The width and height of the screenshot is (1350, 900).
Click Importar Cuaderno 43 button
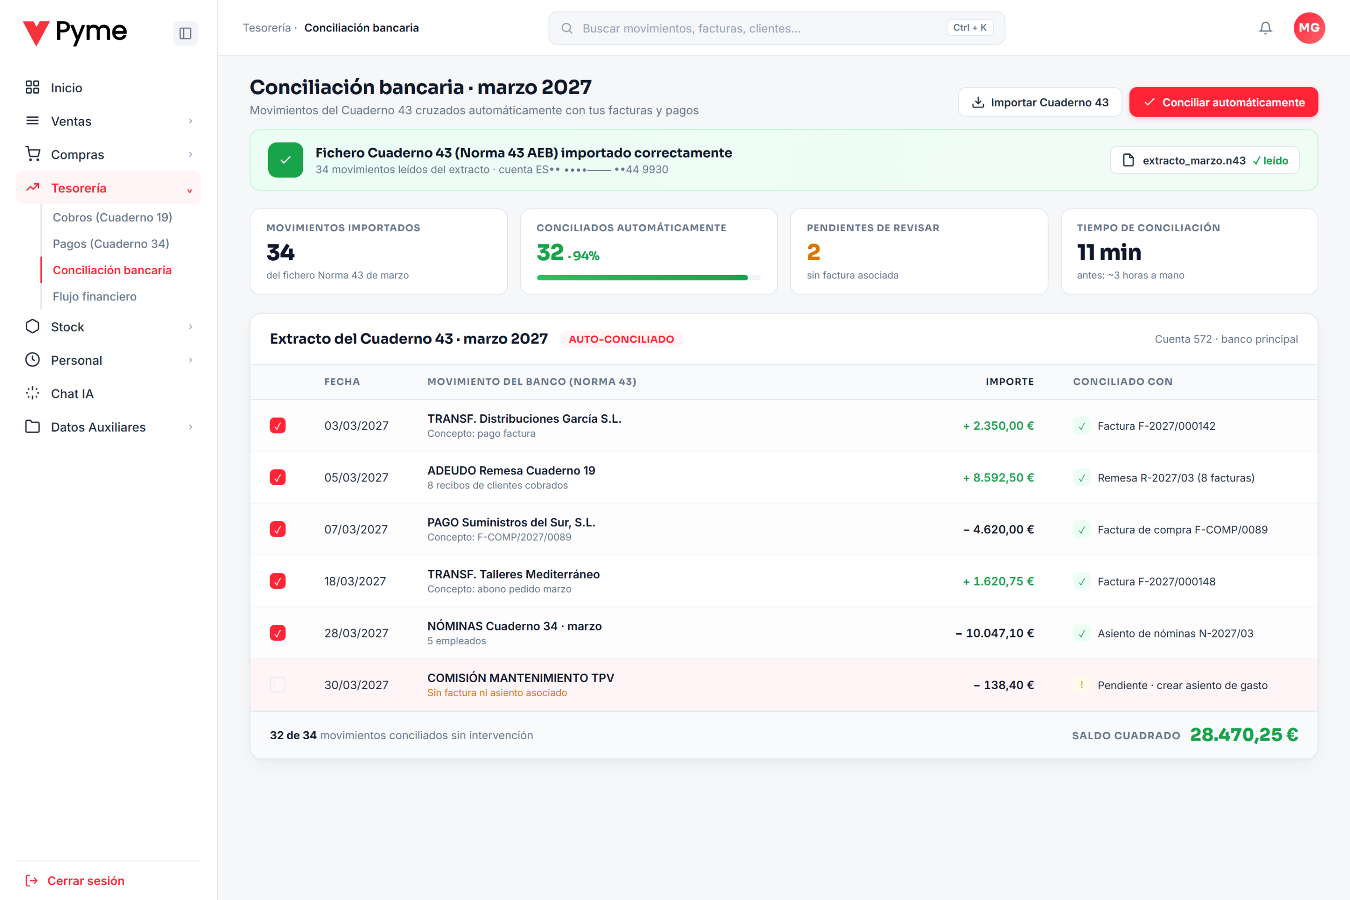[1040, 102]
